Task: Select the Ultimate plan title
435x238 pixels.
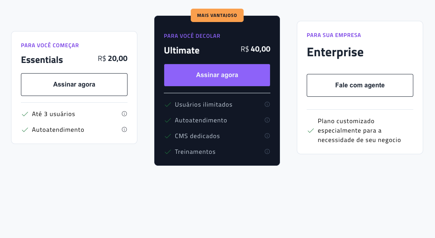Action: tap(182, 50)
